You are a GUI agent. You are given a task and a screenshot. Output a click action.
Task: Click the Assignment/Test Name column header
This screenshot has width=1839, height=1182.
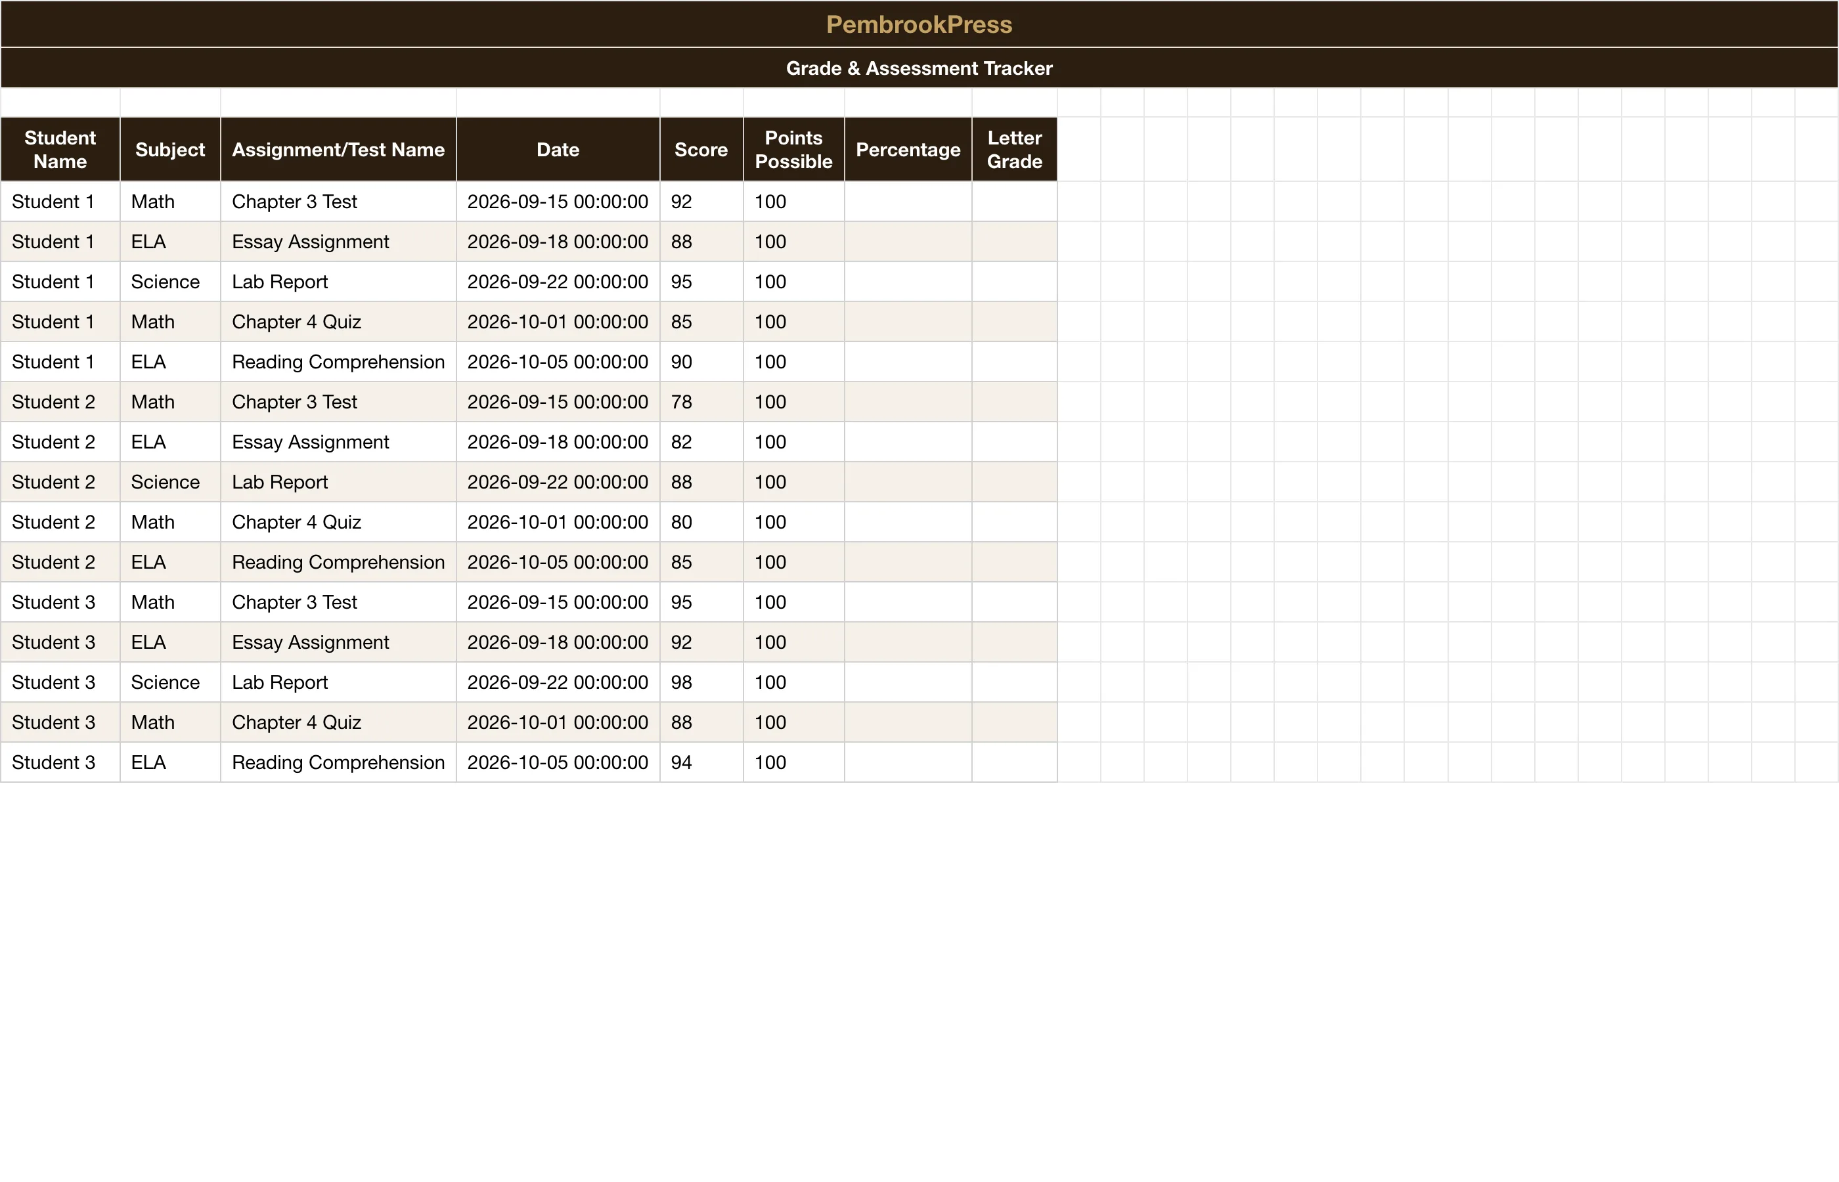[x=338, y=150]
